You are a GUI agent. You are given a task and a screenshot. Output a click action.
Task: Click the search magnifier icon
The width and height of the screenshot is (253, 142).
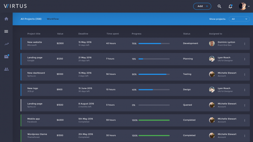click(x=219, y=7)
